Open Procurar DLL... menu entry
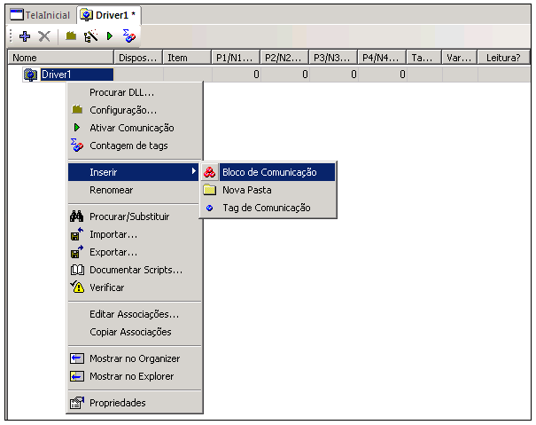The image size is (536, 425). 121,92
